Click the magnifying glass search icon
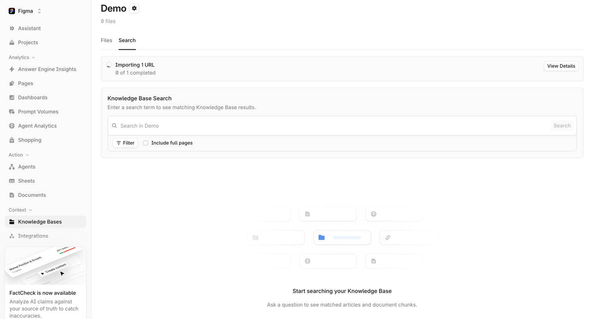This screenshot has width=593, height=319. 115,126
